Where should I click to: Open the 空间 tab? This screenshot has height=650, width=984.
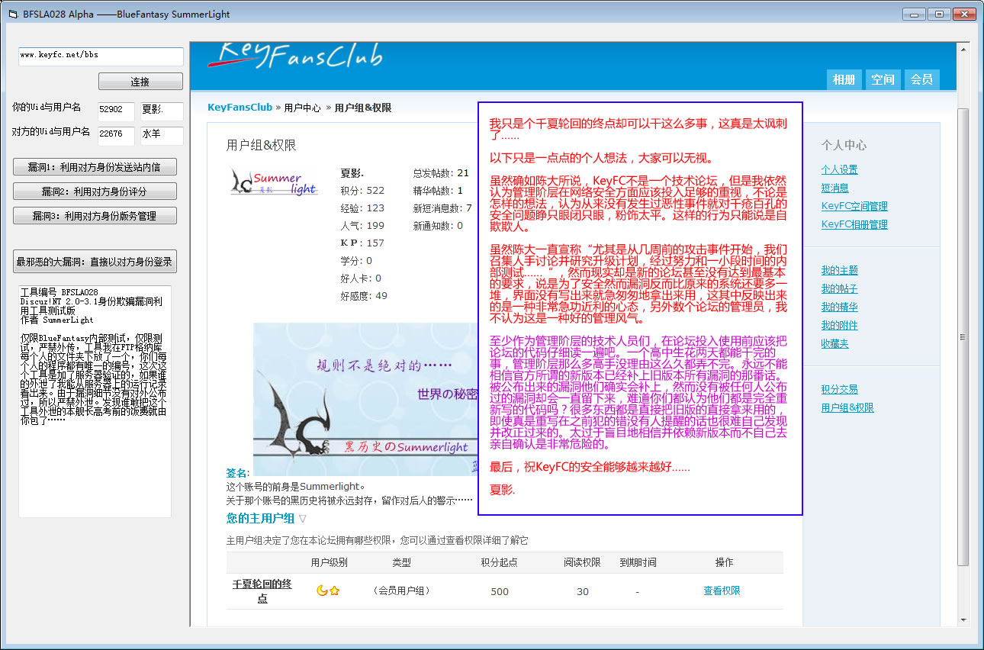point(883,79)
